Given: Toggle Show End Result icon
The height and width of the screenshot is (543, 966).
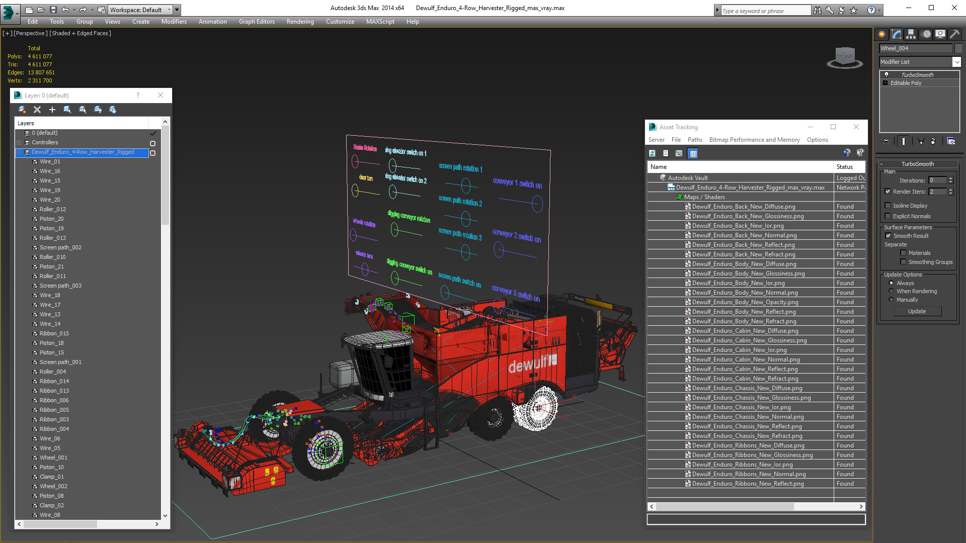Looking at the screenshot, I should coord(904,141).
